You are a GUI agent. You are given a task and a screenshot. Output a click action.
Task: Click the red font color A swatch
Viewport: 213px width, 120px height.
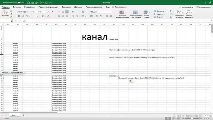[48, 16]
